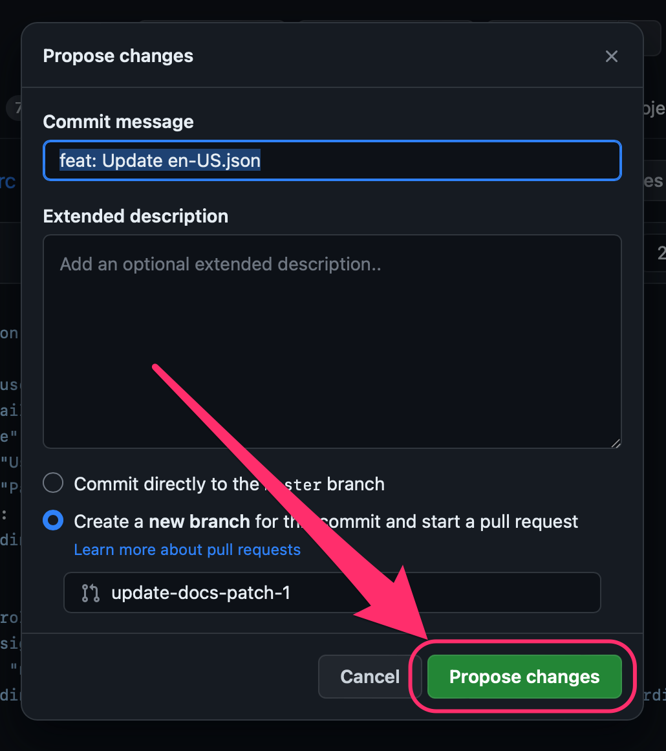Enable the pull request radio button
The height and width of the screenshot is (751, 666).
[x=52, y=520]
